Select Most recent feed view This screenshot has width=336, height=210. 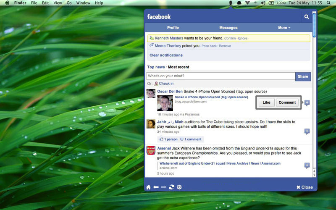pos(178,67)
